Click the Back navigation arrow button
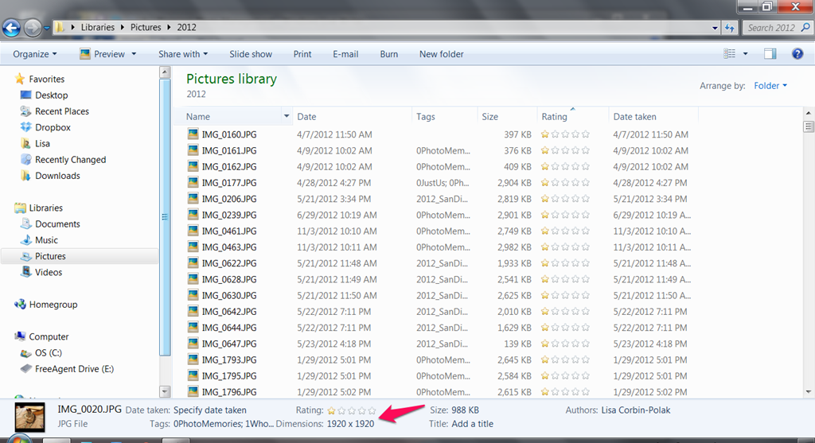Image resolution: width=815 pixels, height=443 pixels. (11, 28)
